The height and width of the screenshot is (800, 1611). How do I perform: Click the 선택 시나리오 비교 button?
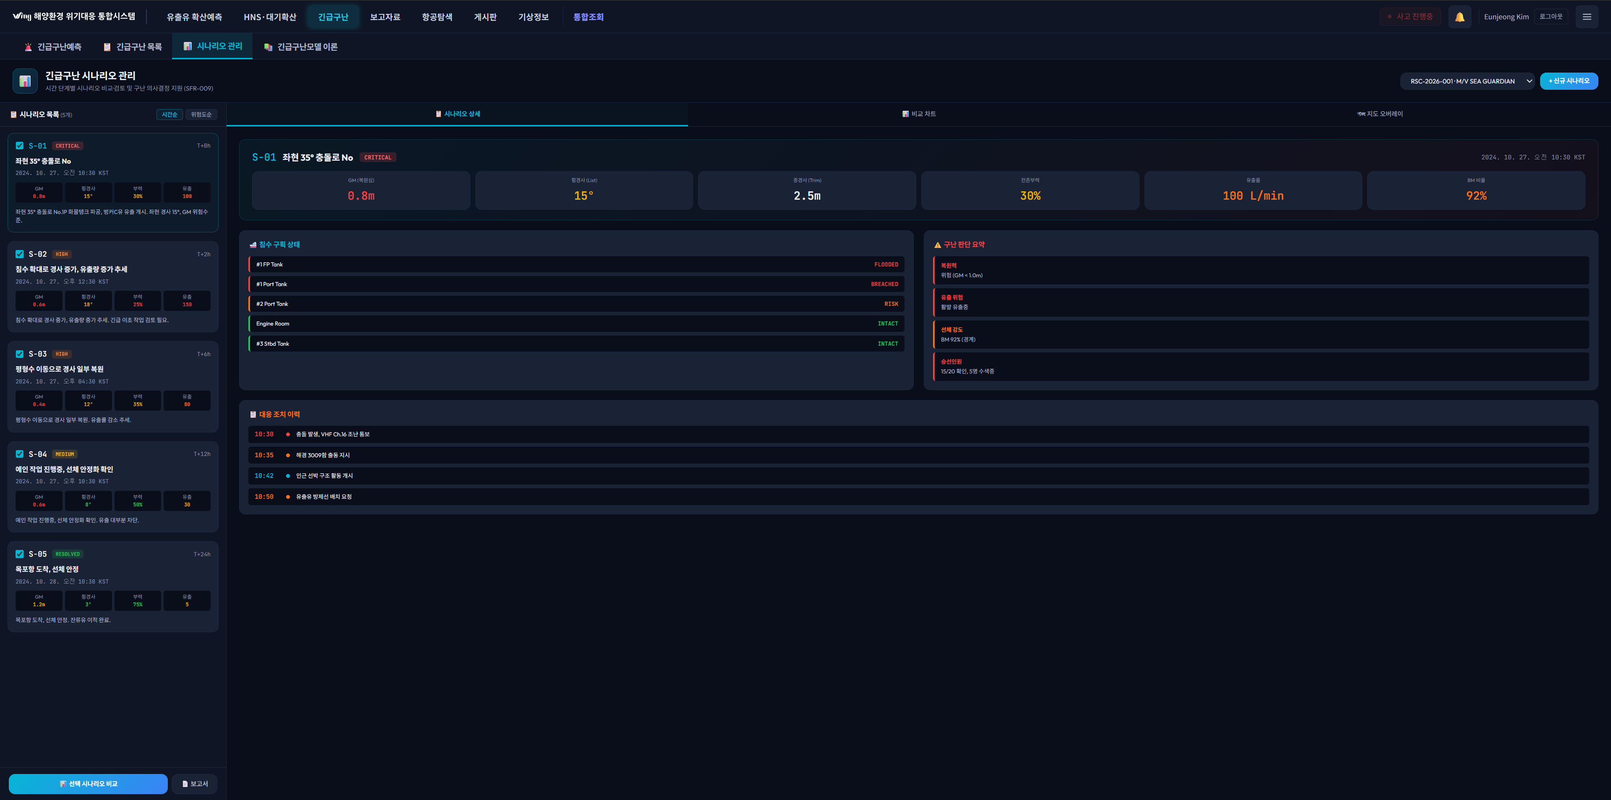tap(88, 784)
